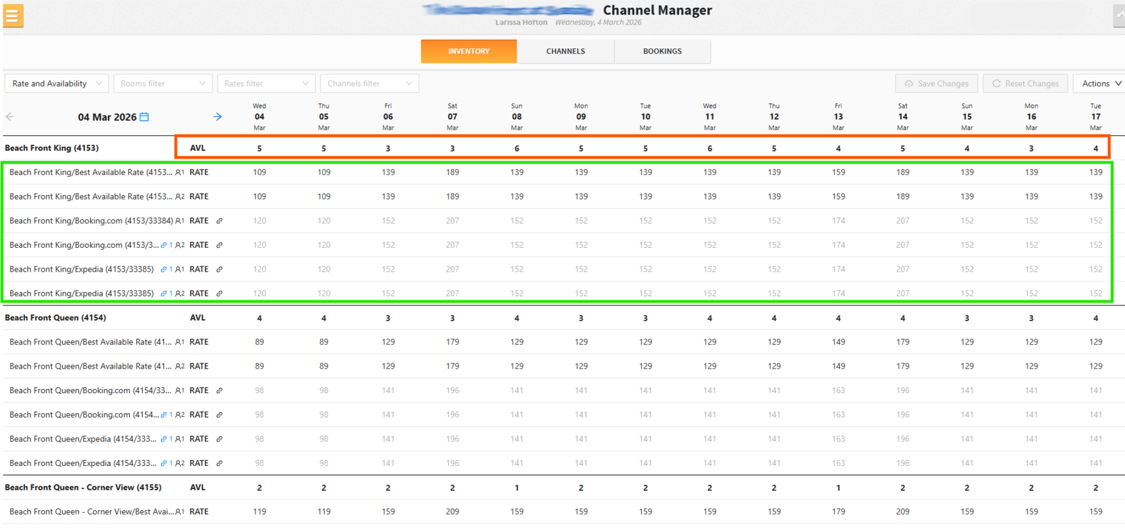Go to previous dates with left arrow
The width and height of the screenshot is (1125, 528).
10,117
